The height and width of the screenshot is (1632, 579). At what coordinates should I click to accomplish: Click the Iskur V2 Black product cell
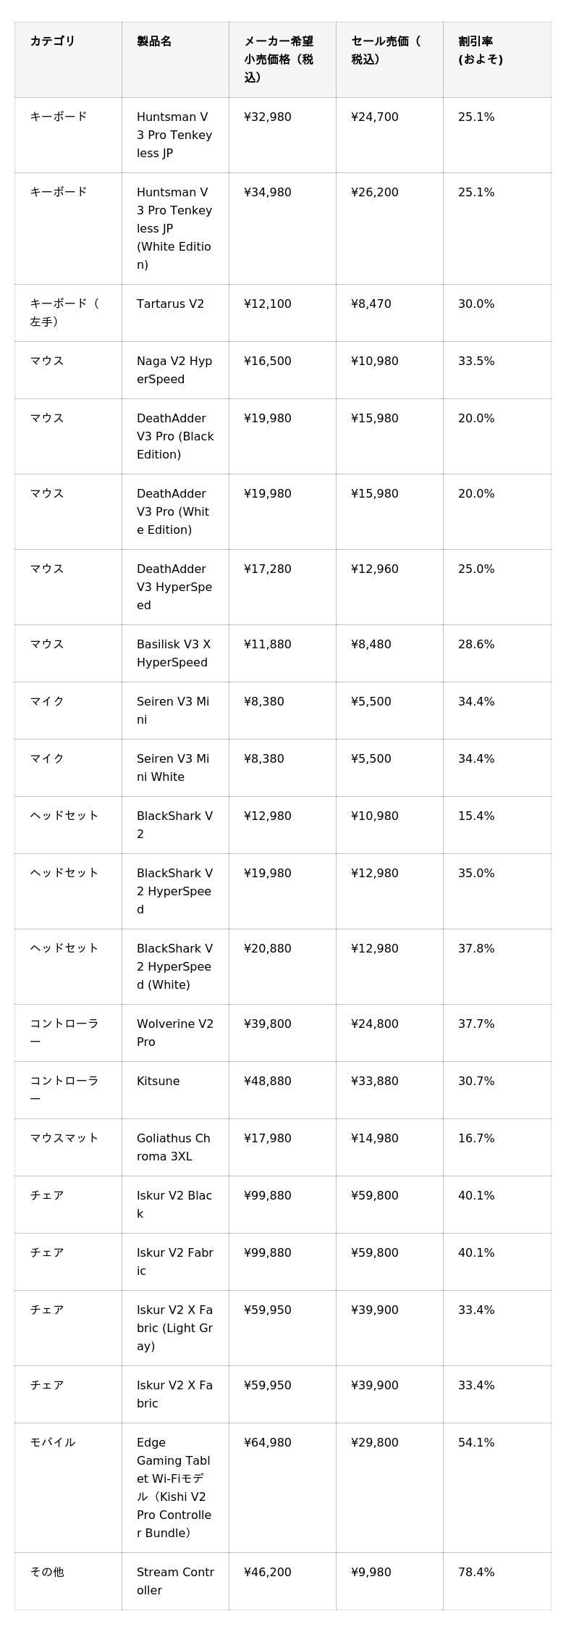[174, 1205]
